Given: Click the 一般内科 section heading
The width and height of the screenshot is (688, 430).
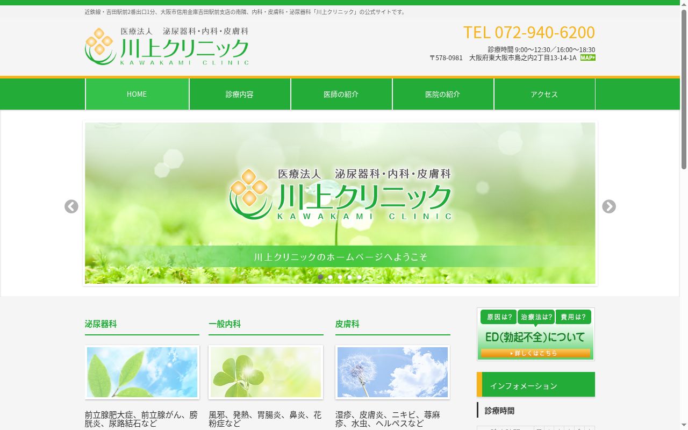Looking at the screenshot, I should click(225, 324).
